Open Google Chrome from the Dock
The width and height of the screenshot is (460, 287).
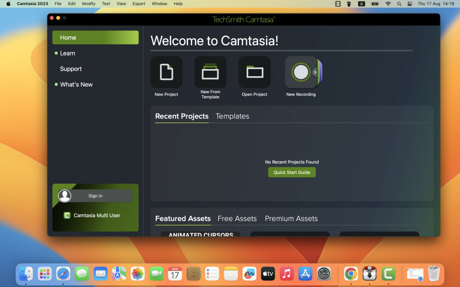[x=351, y=274]
